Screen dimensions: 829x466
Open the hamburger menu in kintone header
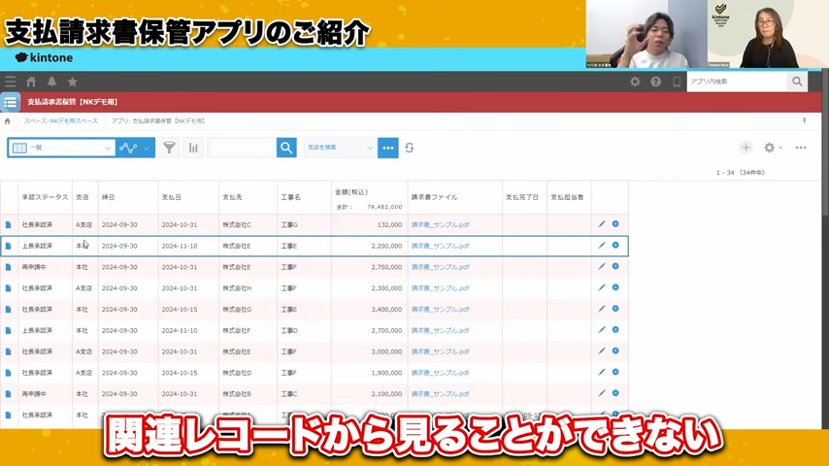[10, 82]
